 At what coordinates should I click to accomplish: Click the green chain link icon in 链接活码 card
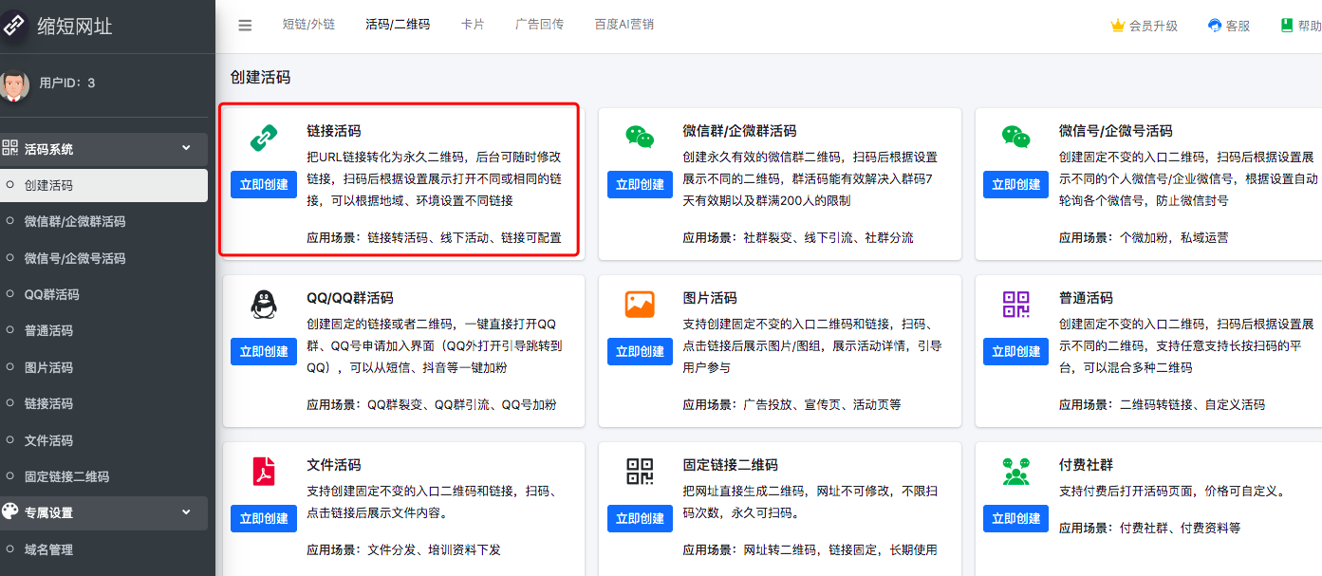263,138
